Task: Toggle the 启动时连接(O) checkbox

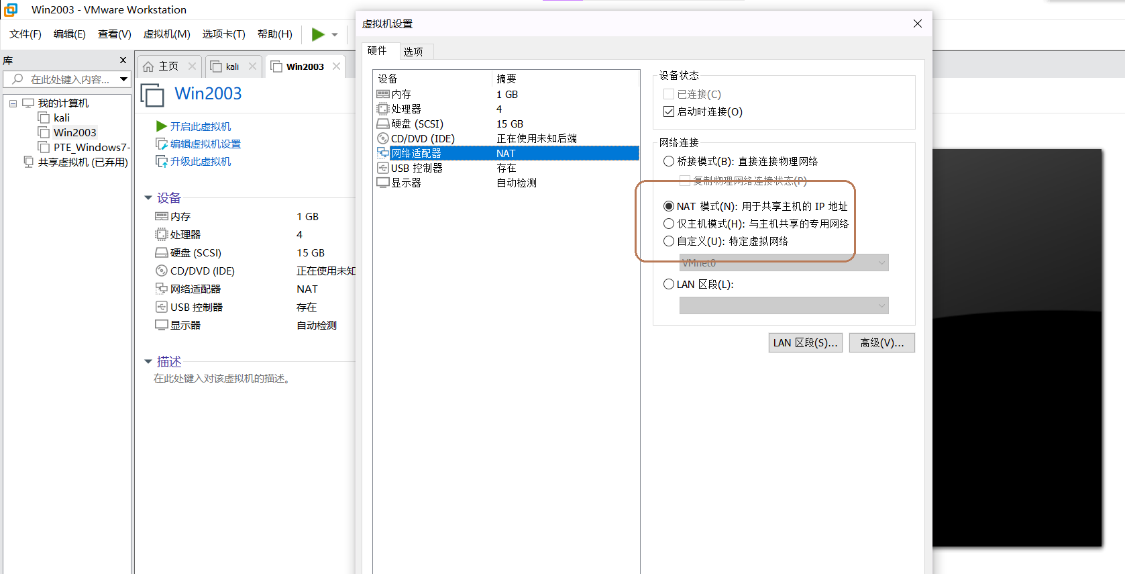Action: 669,112
